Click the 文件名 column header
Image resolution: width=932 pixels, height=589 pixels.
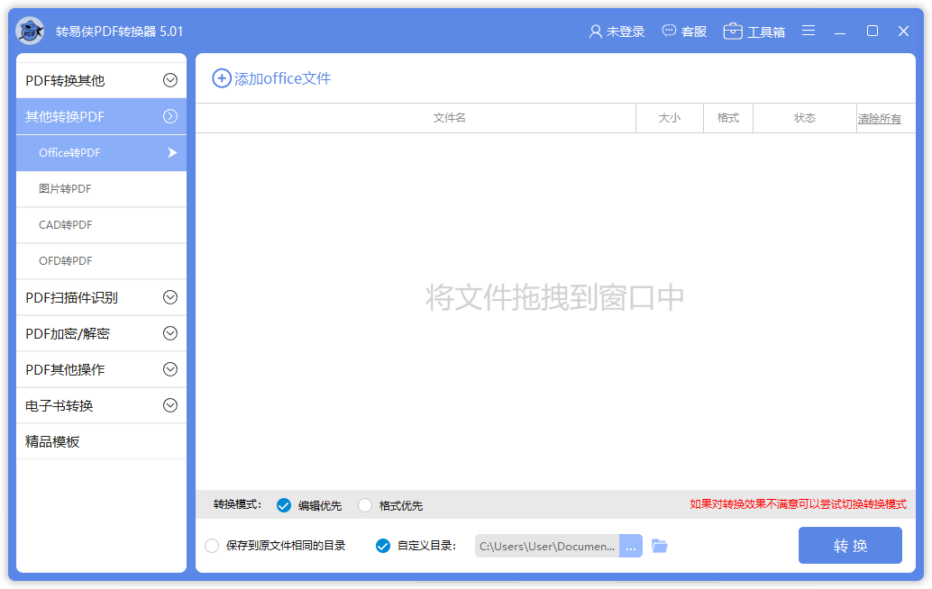coord(450,118)
